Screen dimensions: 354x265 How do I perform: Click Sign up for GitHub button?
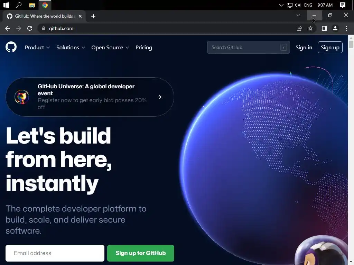(141, 253)
